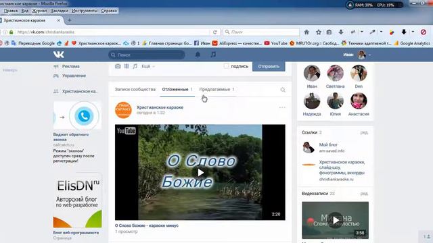Open Вид menu

25,11
